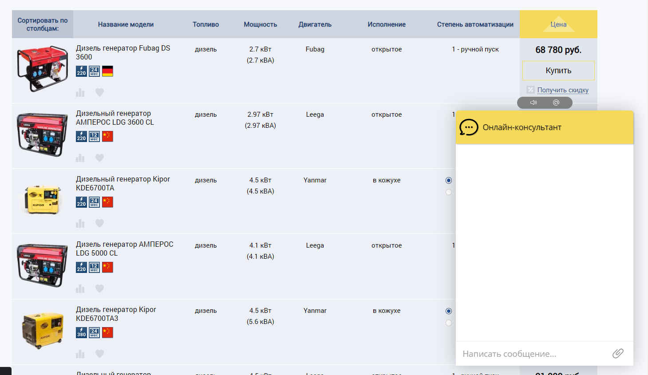
Task: Mute chat sound via speaker icon
Action: tap(533, 103)
